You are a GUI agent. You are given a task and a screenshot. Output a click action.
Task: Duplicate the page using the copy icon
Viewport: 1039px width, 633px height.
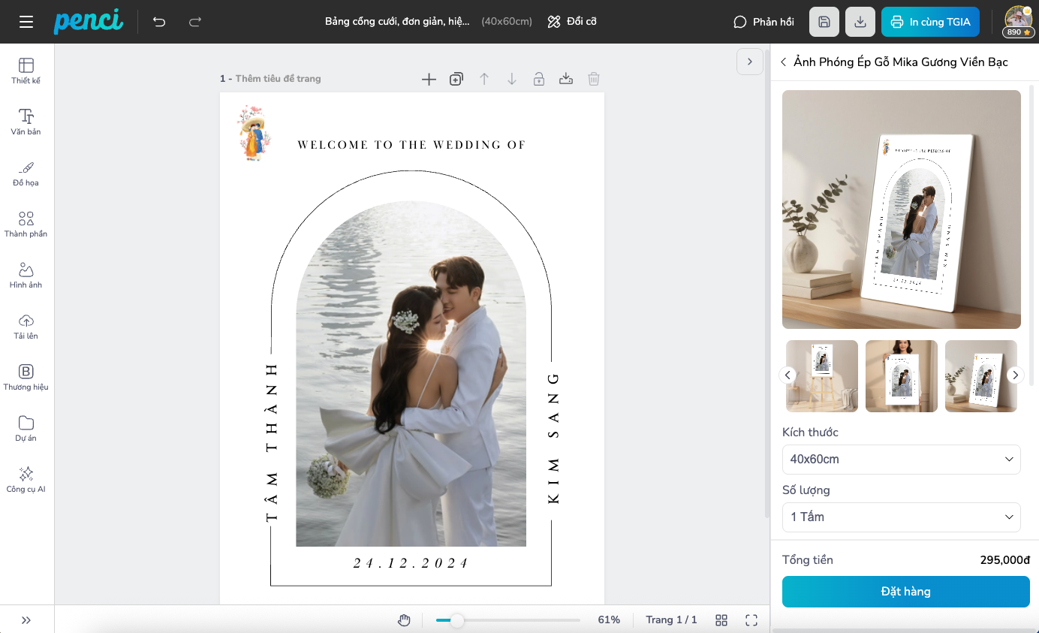456,79
